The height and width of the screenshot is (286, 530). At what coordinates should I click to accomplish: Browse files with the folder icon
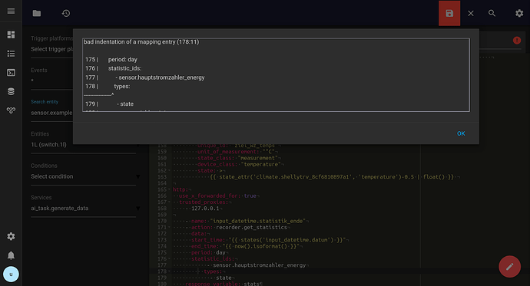tap(37, 13)
